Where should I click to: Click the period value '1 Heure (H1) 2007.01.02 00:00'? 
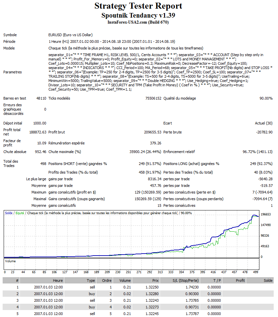[x=74, y=41]
